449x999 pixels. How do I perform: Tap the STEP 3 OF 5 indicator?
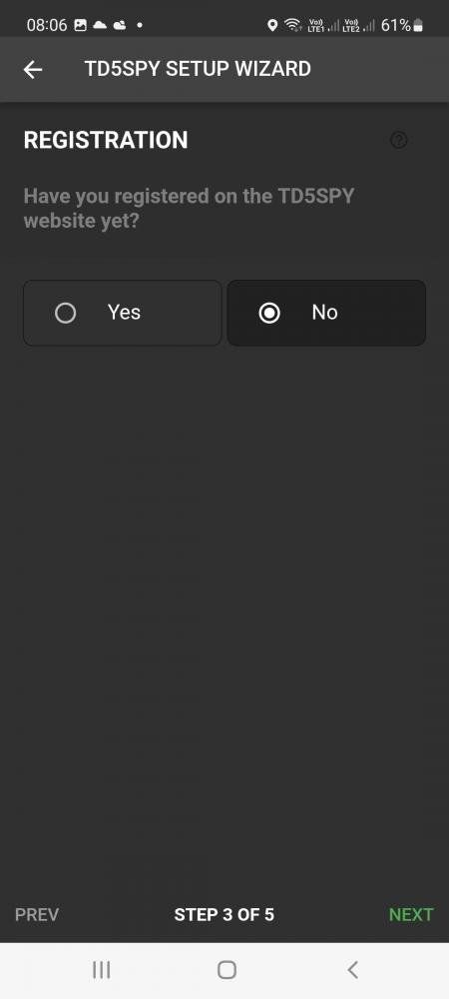pos(224,915)
